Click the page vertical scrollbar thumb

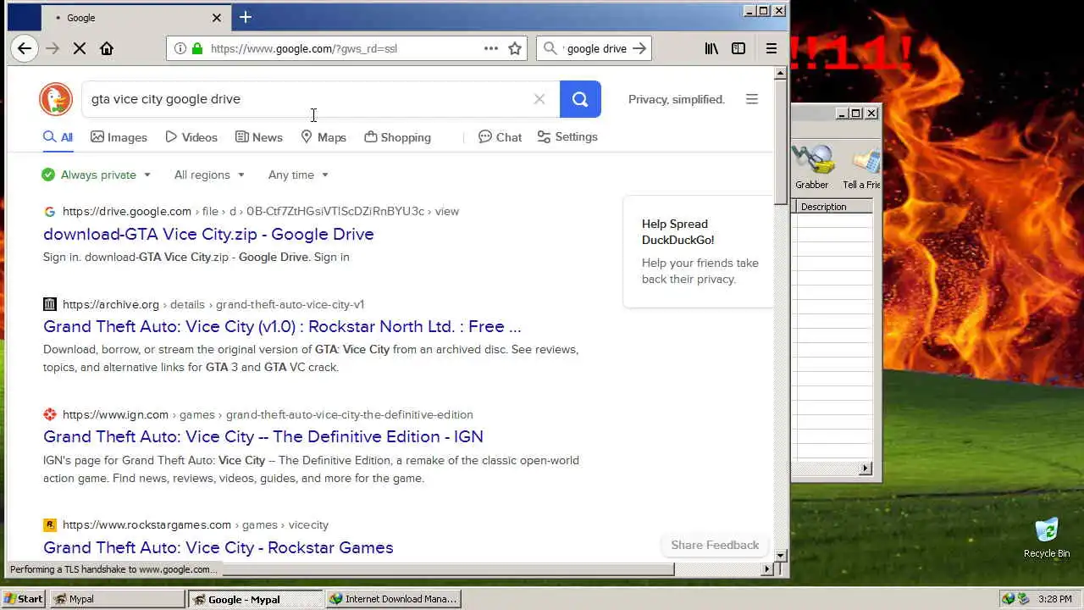click(x=781, y=141)
